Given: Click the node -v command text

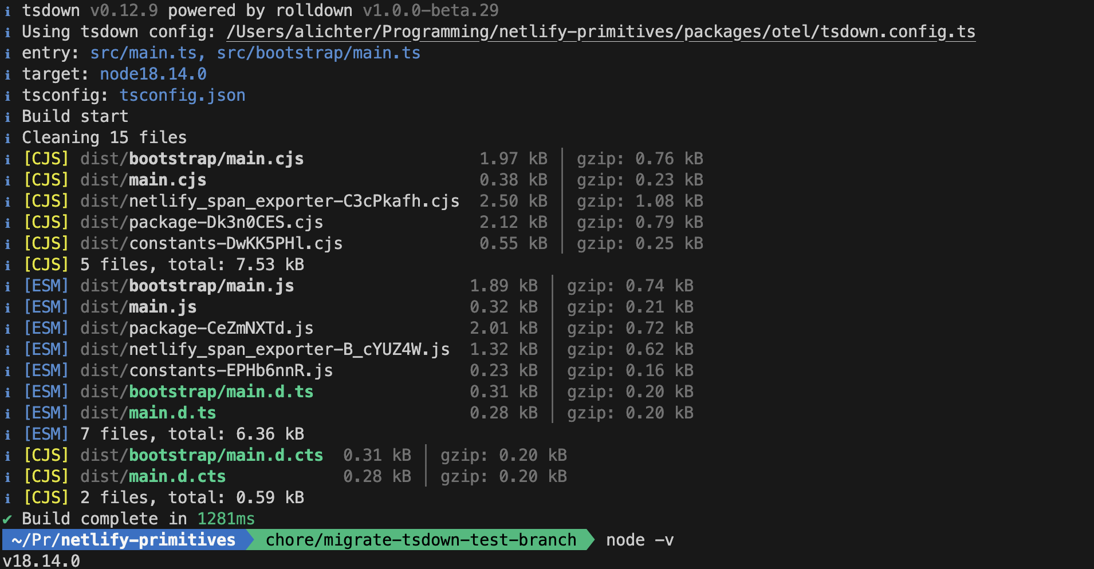Looking at the screenshot, I should coord(639,540).
